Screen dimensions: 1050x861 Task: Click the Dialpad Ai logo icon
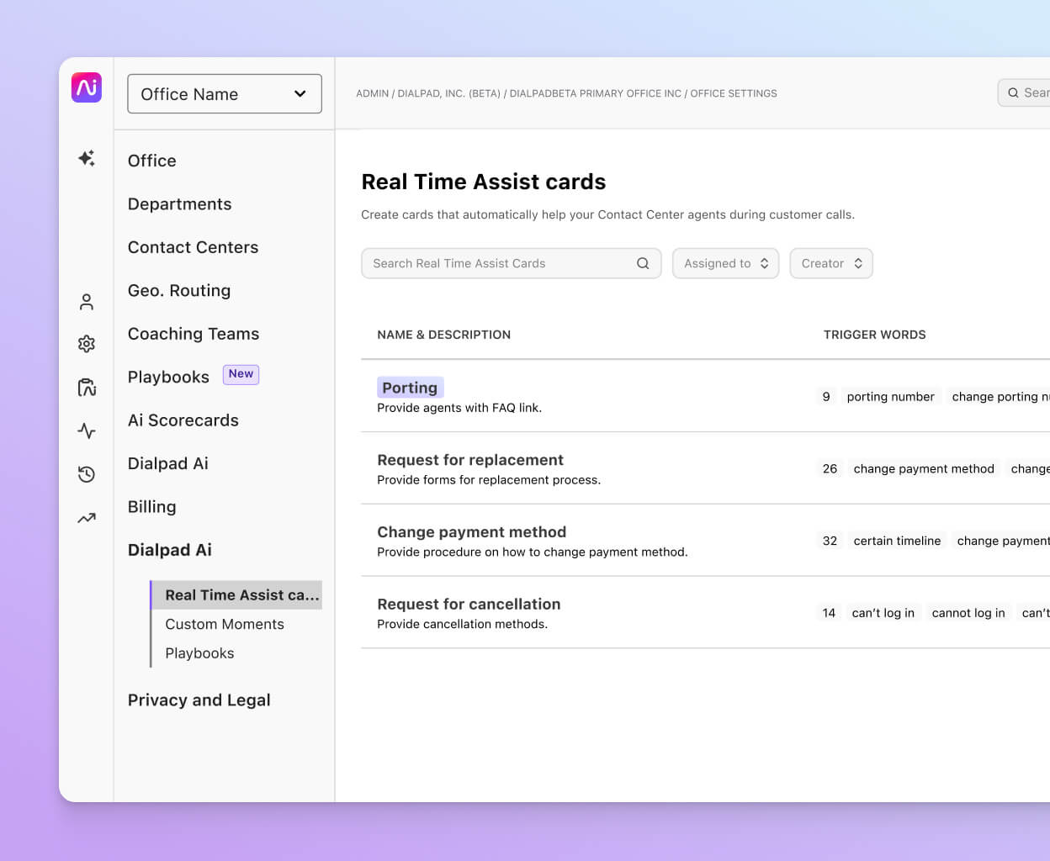tap(87, 87)
